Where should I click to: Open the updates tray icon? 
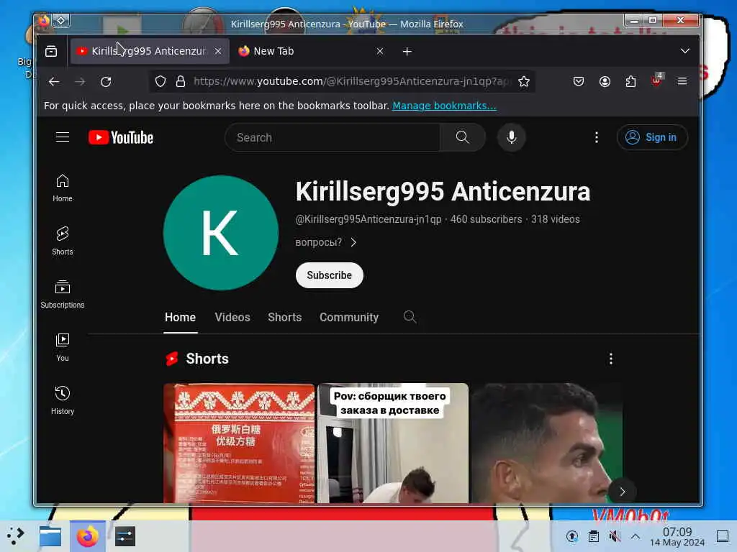pos(572,536)
